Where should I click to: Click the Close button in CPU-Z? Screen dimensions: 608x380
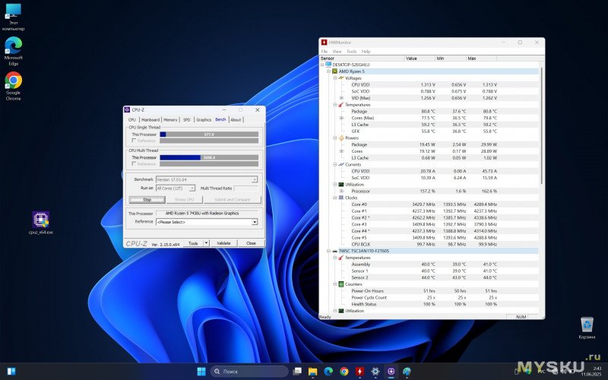point(251,243)
